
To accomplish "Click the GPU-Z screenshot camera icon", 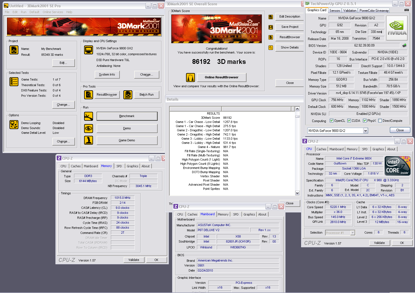I will [407, 10].
